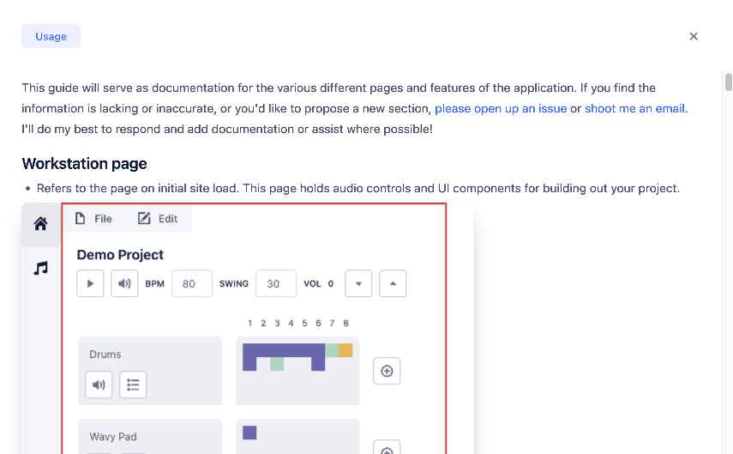
Task: Open the File menu
Action: pyautogui.click(x=94, y=219)
